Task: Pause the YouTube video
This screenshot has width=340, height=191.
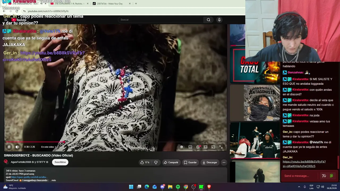Action: (x=9, y=147)
